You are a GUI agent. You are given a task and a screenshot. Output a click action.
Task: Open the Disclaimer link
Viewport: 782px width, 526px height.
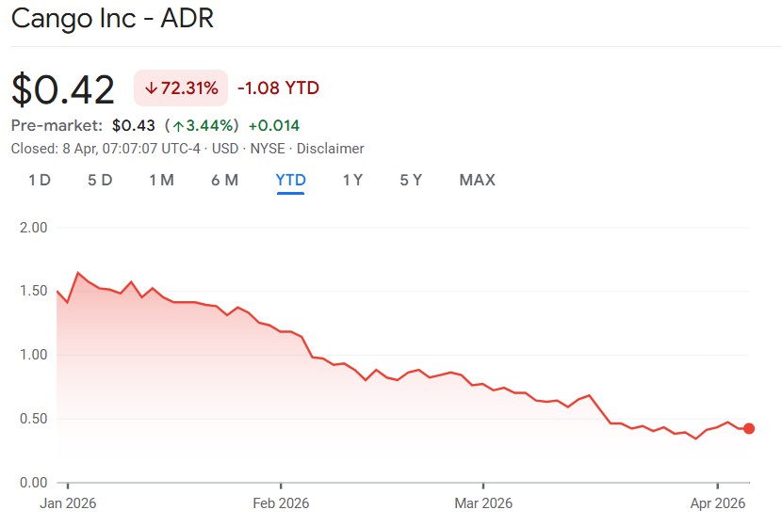point(330,149)
